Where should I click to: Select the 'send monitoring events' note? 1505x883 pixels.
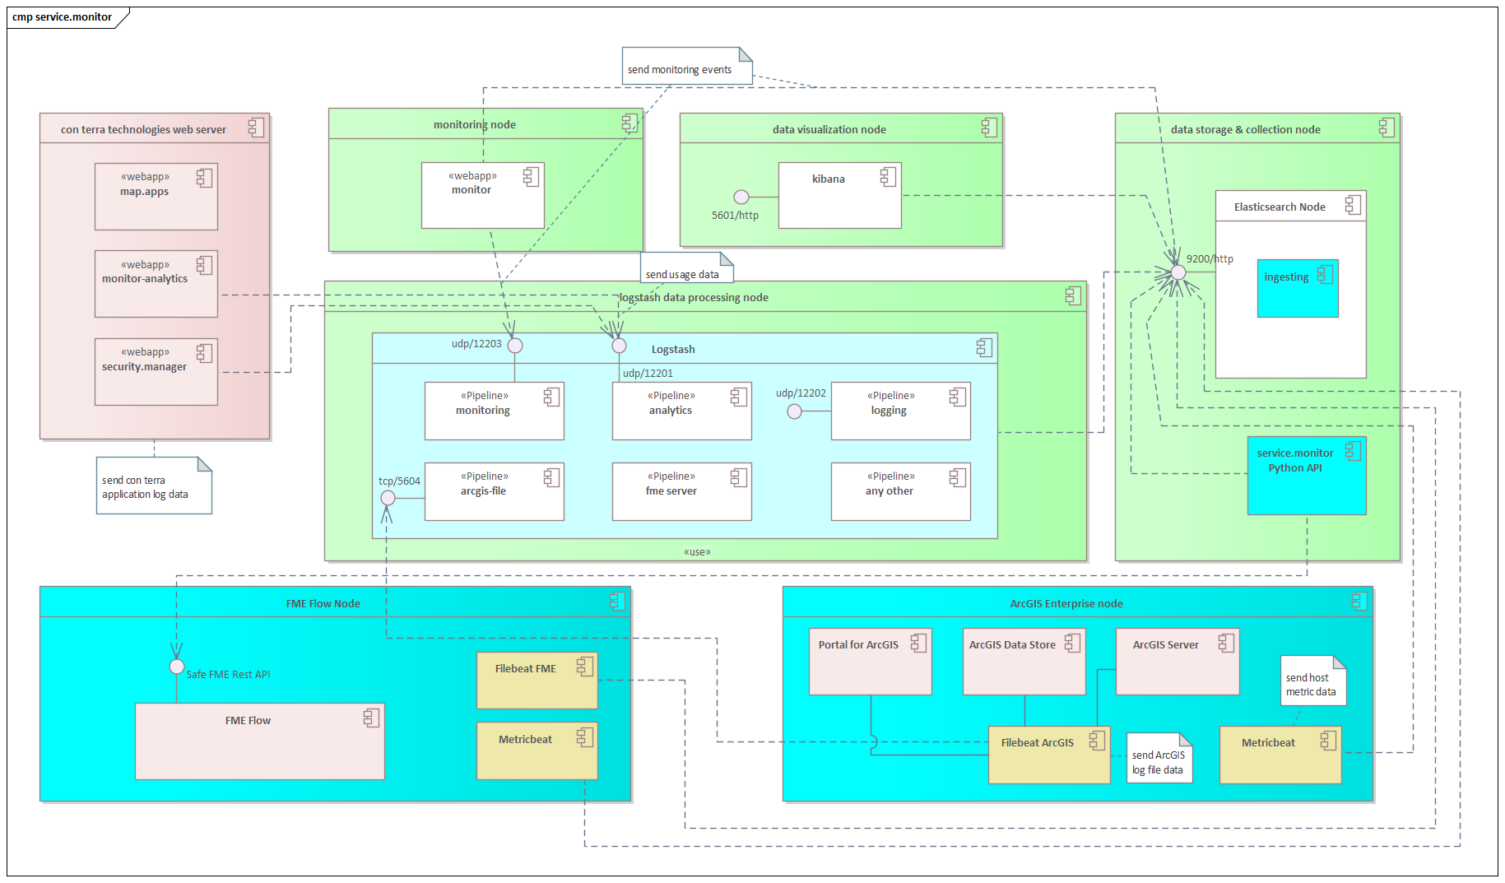687,66
